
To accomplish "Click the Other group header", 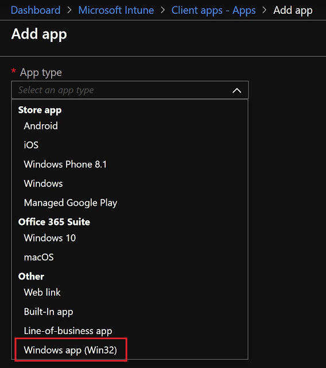I will (31, 277).
